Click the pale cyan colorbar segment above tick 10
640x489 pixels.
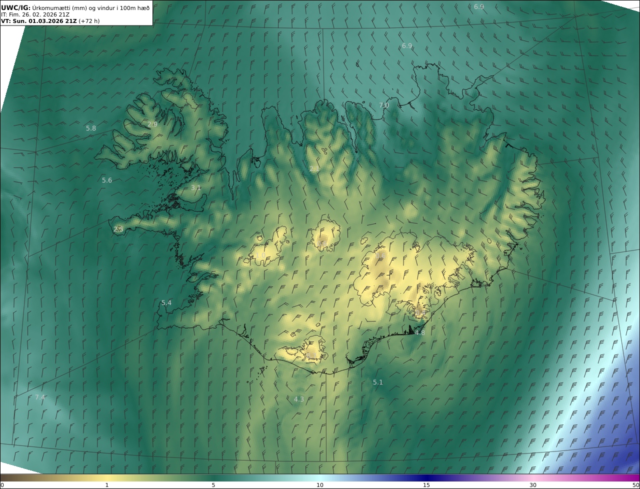pos(320,477)
